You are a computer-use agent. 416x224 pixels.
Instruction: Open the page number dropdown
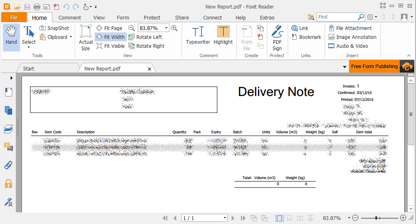[225, 218]
